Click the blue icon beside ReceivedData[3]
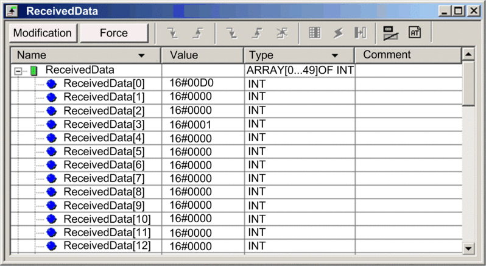This screenshot has height=266, width=486. tap(52, 124)
